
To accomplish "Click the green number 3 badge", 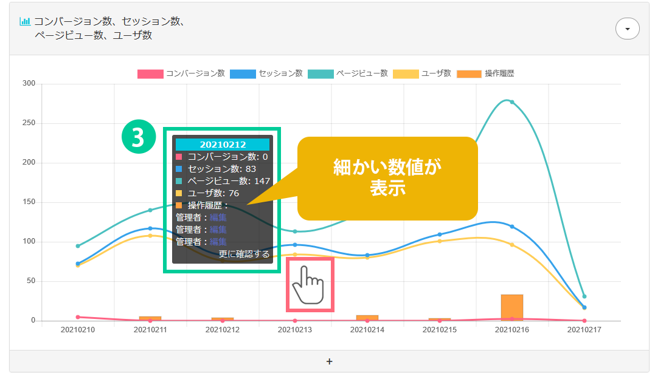I will (137, 138).
